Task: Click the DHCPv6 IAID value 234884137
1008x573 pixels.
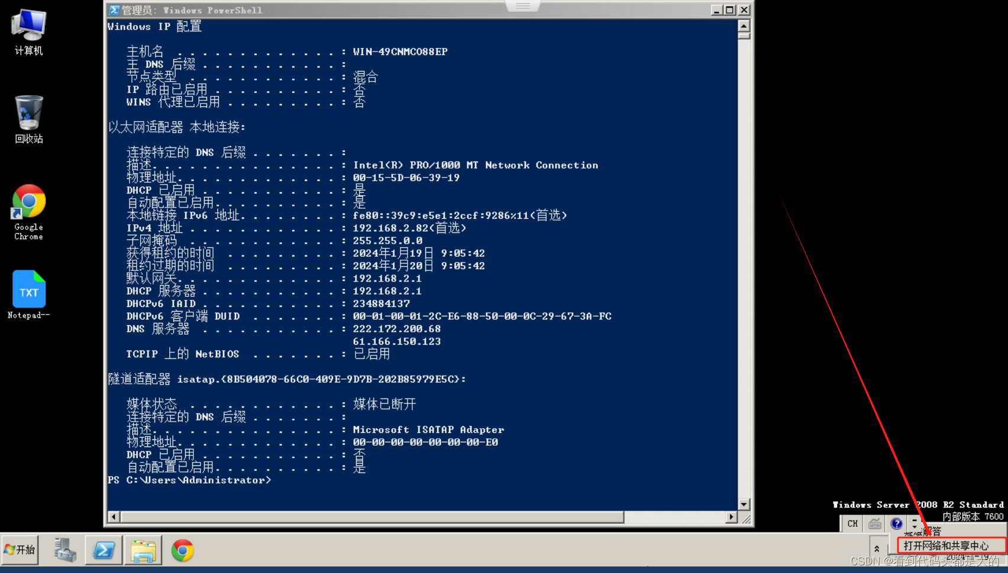Action: 382,303
